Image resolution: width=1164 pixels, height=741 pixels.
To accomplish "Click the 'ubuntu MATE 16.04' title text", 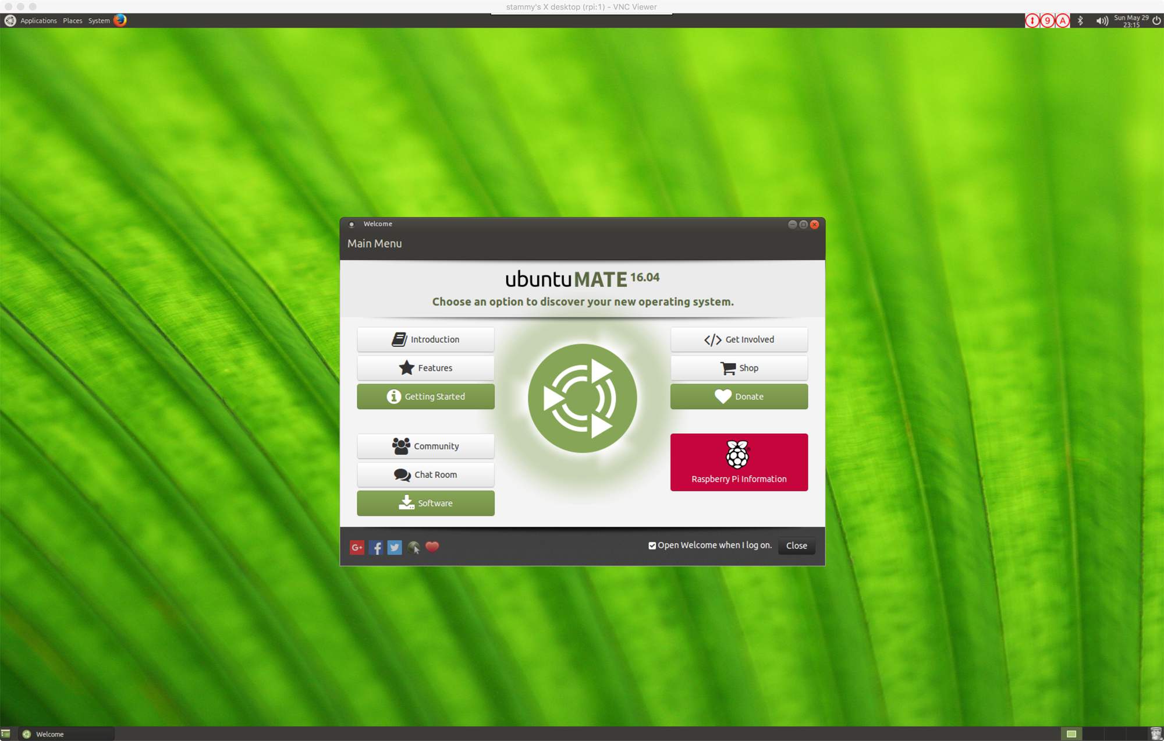I will click(x=582, y=279).
